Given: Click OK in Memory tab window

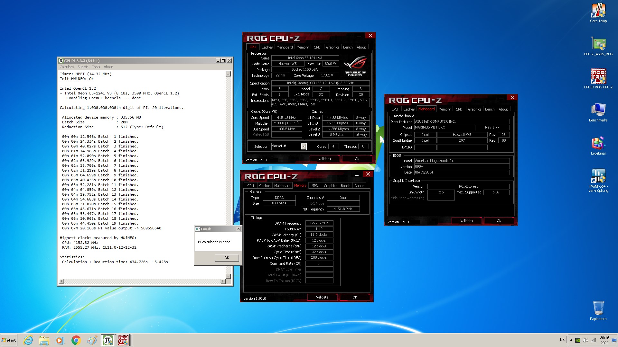Looking at the screenshot, I should pos(355,297).
